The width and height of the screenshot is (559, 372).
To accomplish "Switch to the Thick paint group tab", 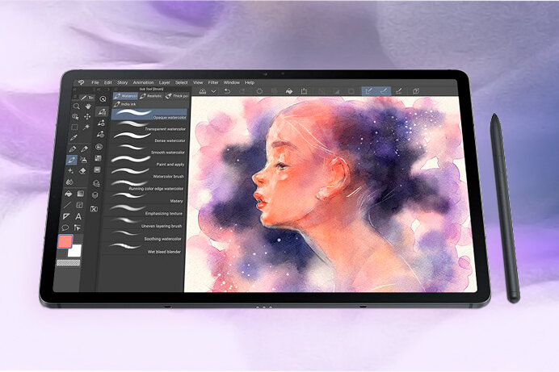I will 176,96.
